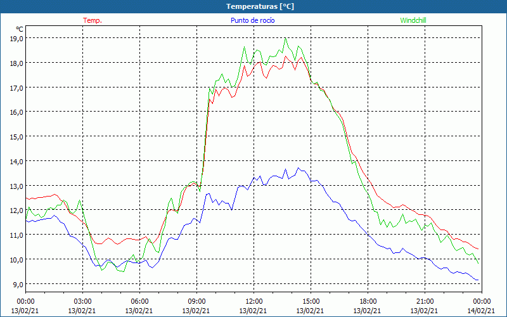Image resolution: width=507 pixels, height=317 pixels.
Task: Click the 09:00 time axis label
Action: [196, 302]
